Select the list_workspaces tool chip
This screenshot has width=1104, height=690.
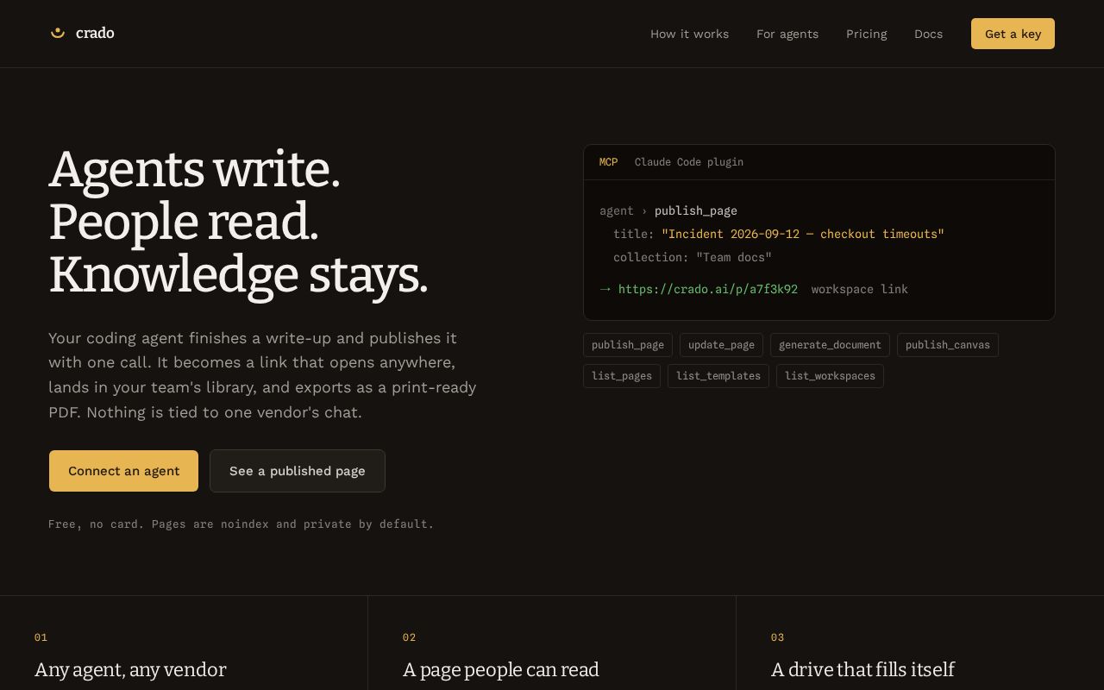point(830,376)
